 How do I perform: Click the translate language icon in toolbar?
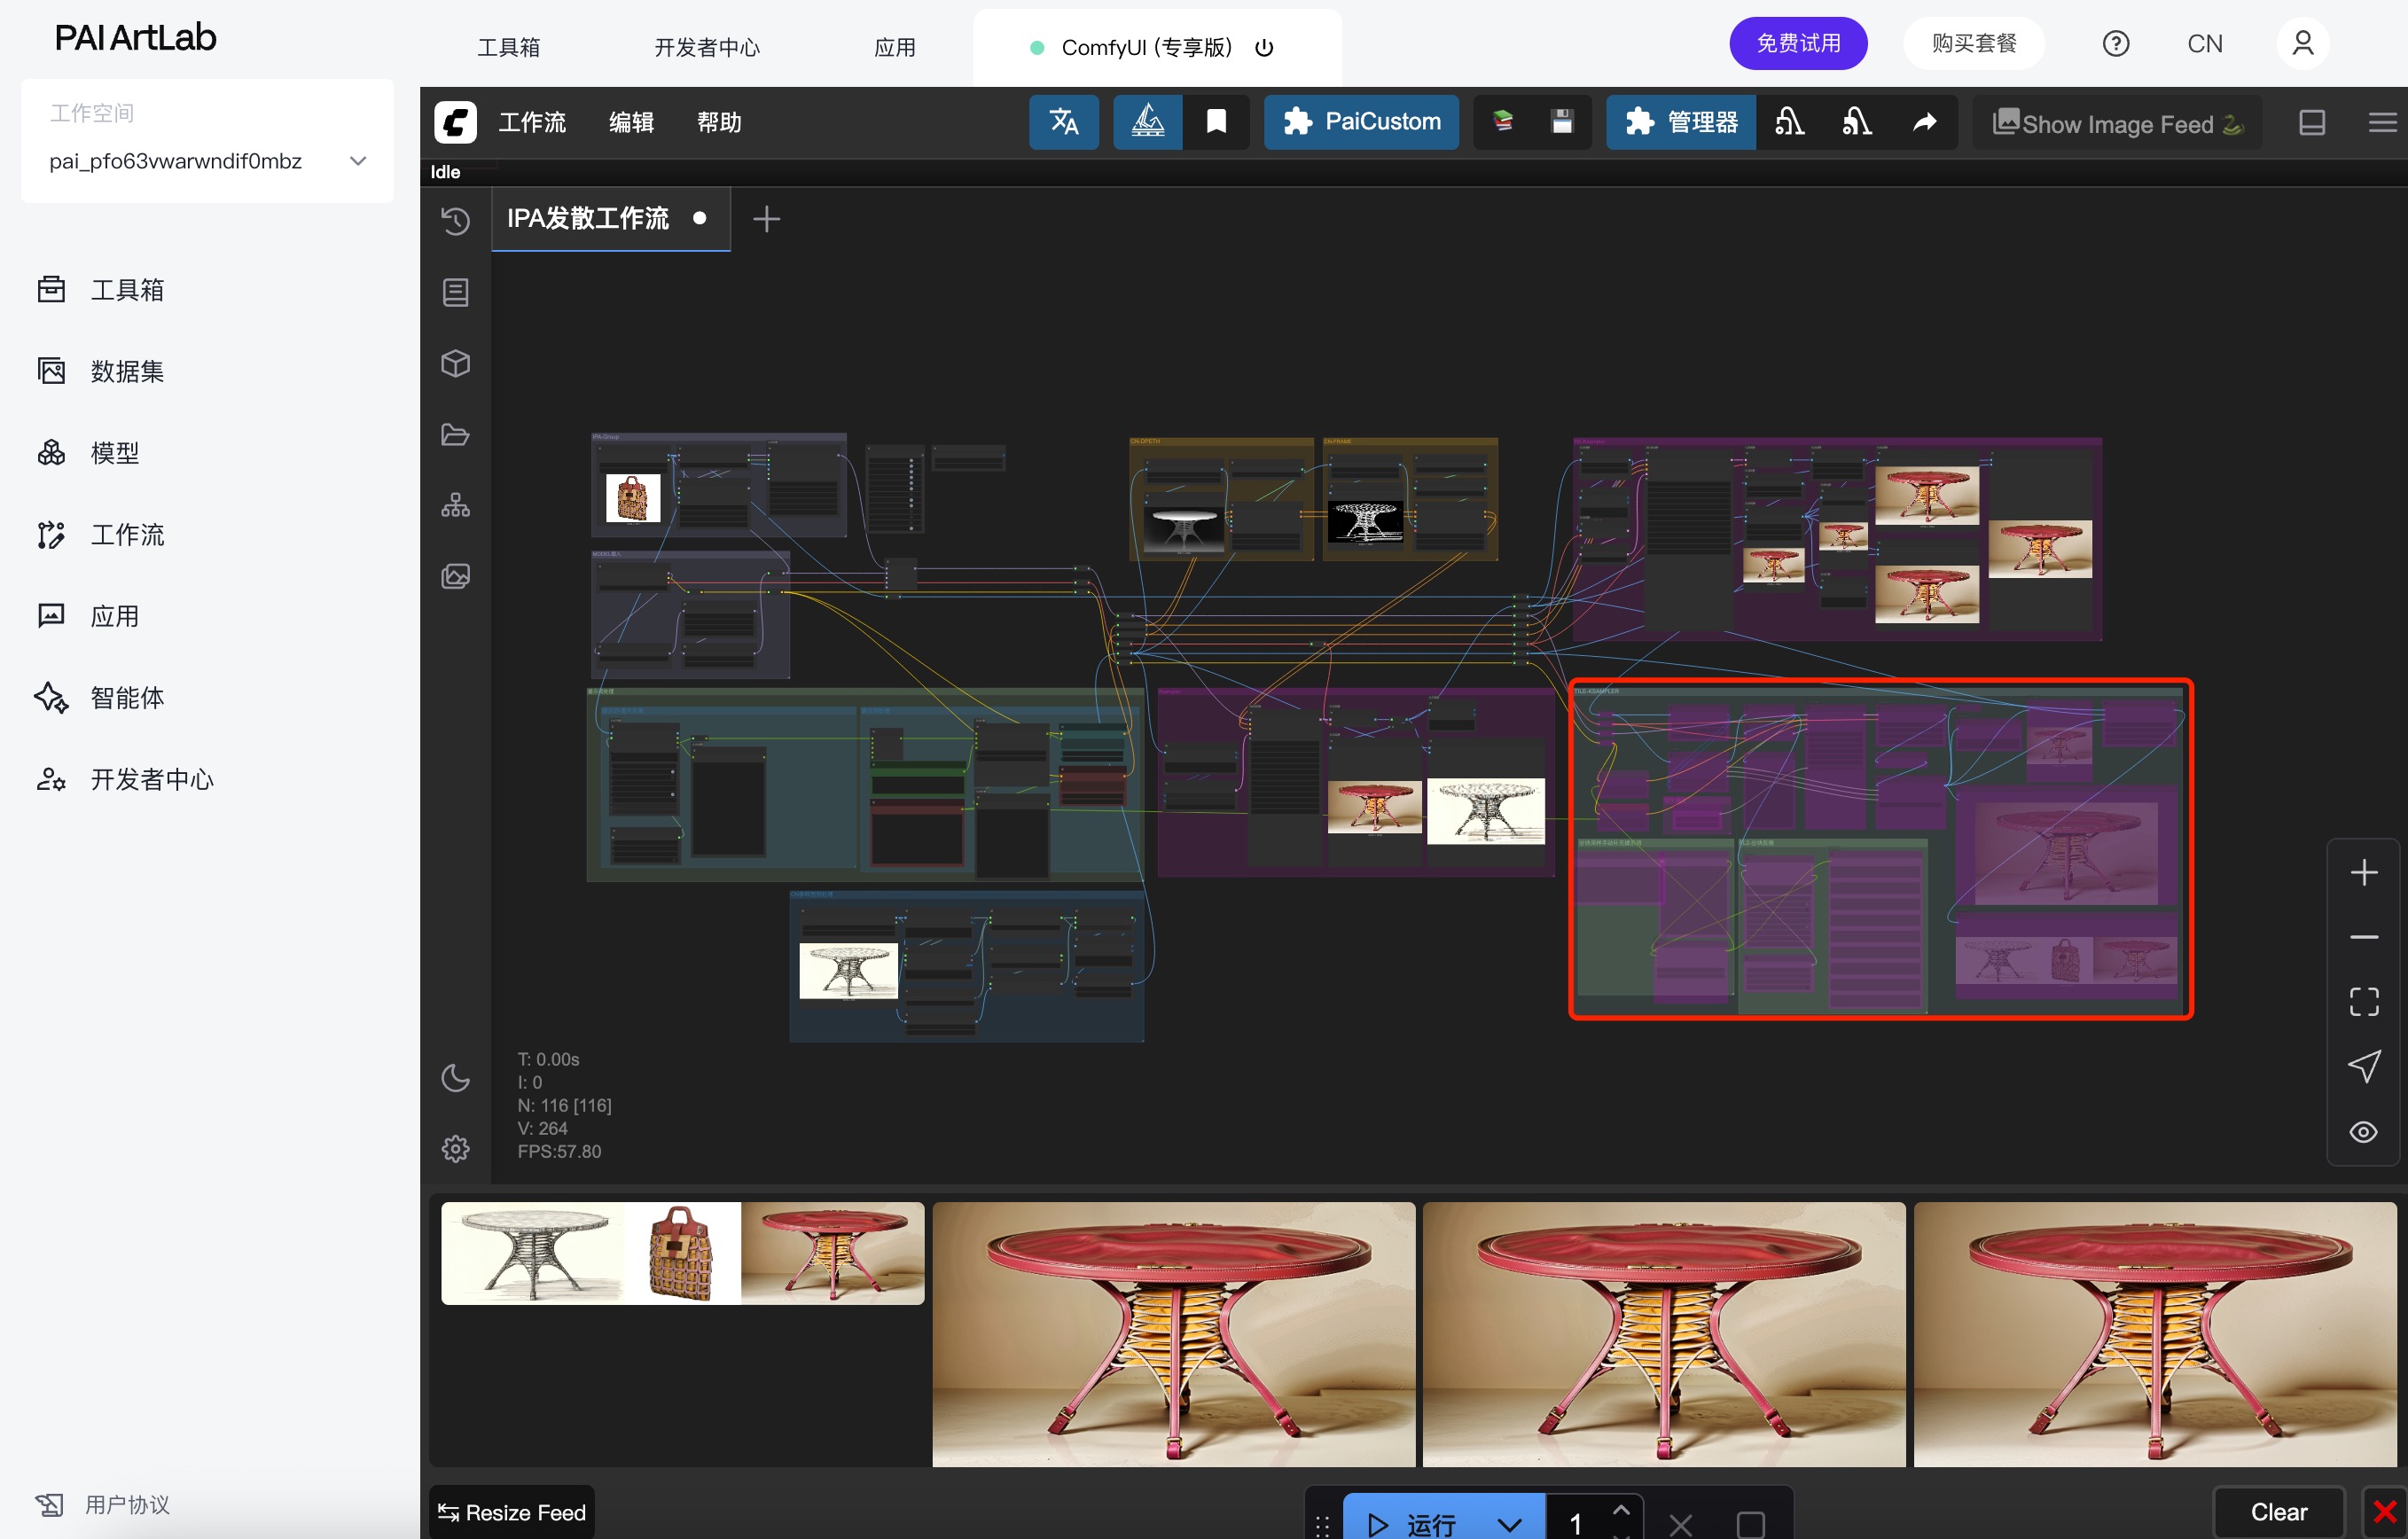[x=1063, y=122]
